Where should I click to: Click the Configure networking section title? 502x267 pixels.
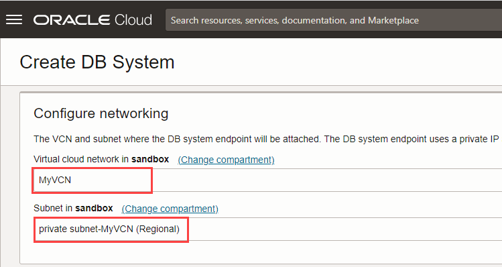pyautogui.click(x=101, y=113)
